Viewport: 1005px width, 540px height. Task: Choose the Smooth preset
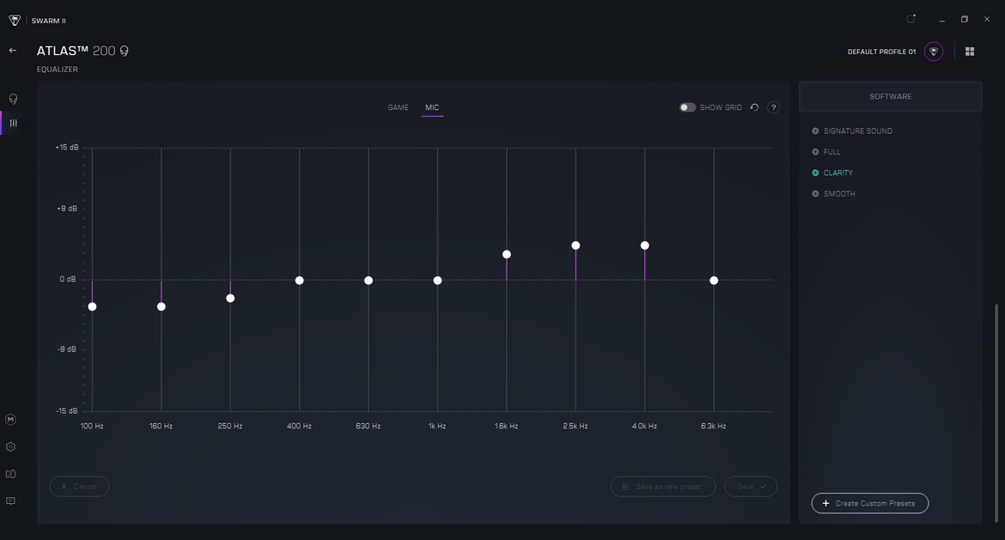(838, 194)
